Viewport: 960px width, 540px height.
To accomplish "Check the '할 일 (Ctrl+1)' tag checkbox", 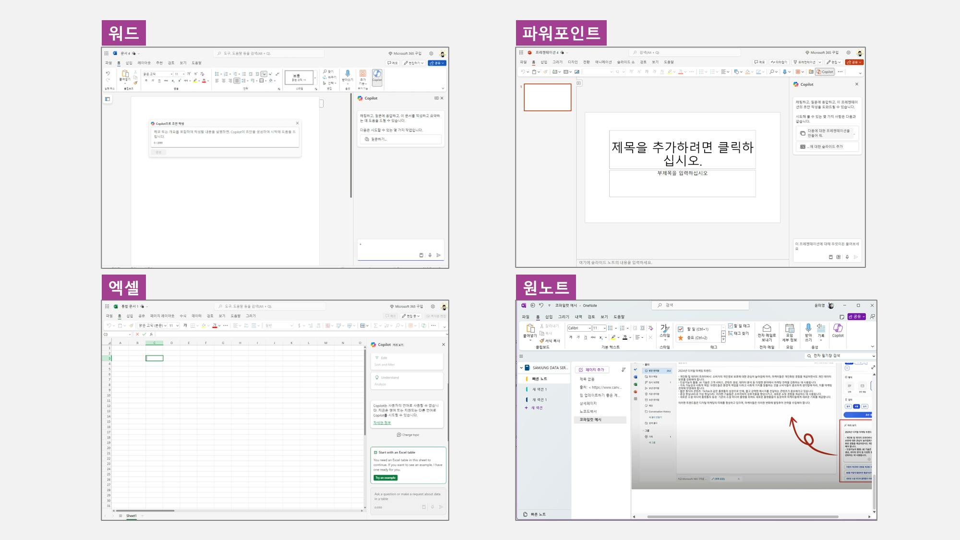I will point(681,329).
